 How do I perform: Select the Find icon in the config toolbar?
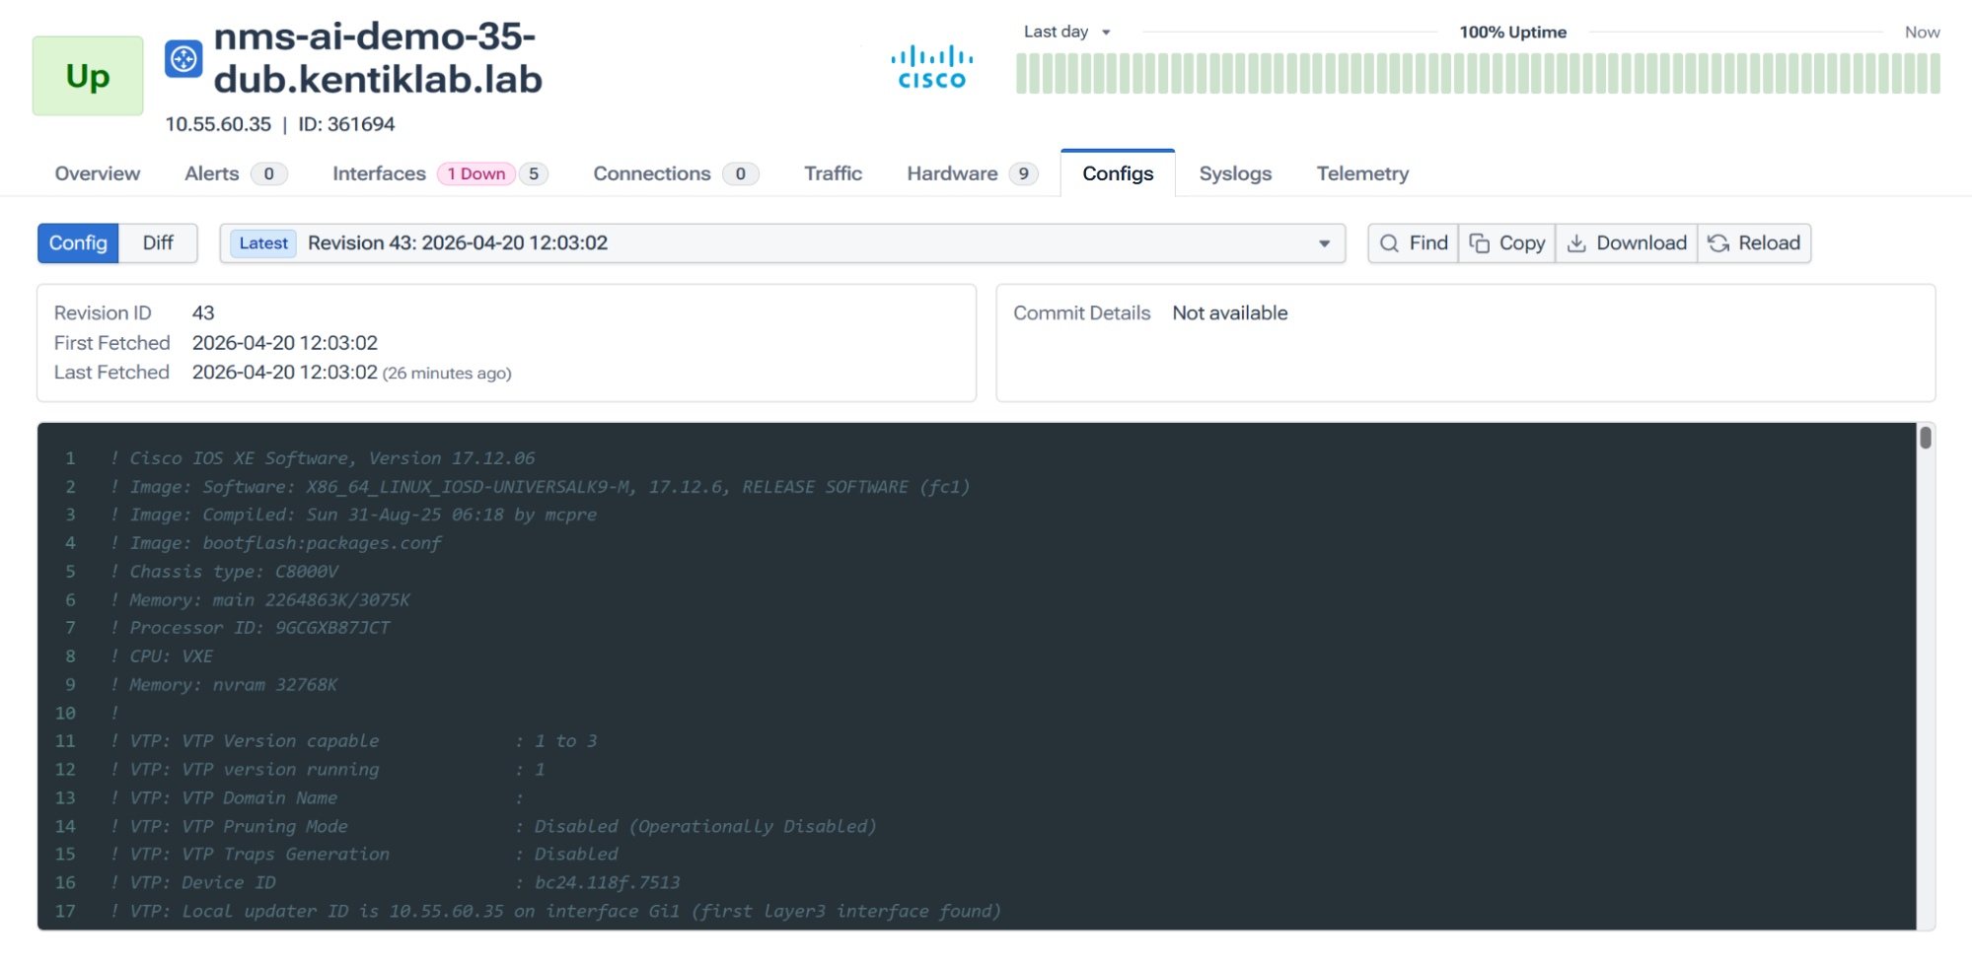click(1412, 242)
